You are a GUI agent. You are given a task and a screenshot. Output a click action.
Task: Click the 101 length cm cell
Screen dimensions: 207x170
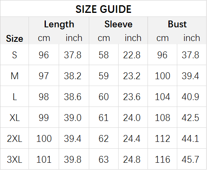point(44,160)
